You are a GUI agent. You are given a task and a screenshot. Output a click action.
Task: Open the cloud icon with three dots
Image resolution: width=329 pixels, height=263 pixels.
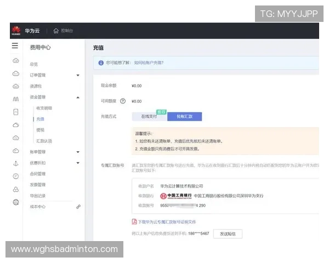click(16, 73)
